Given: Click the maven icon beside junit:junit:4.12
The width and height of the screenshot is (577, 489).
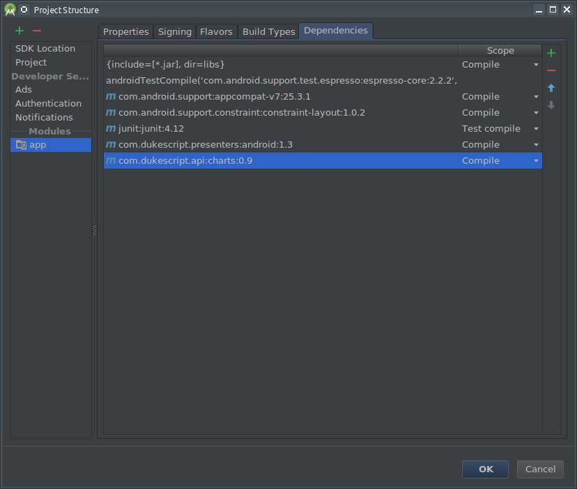Looking at the screenshot, I should 111,128.
